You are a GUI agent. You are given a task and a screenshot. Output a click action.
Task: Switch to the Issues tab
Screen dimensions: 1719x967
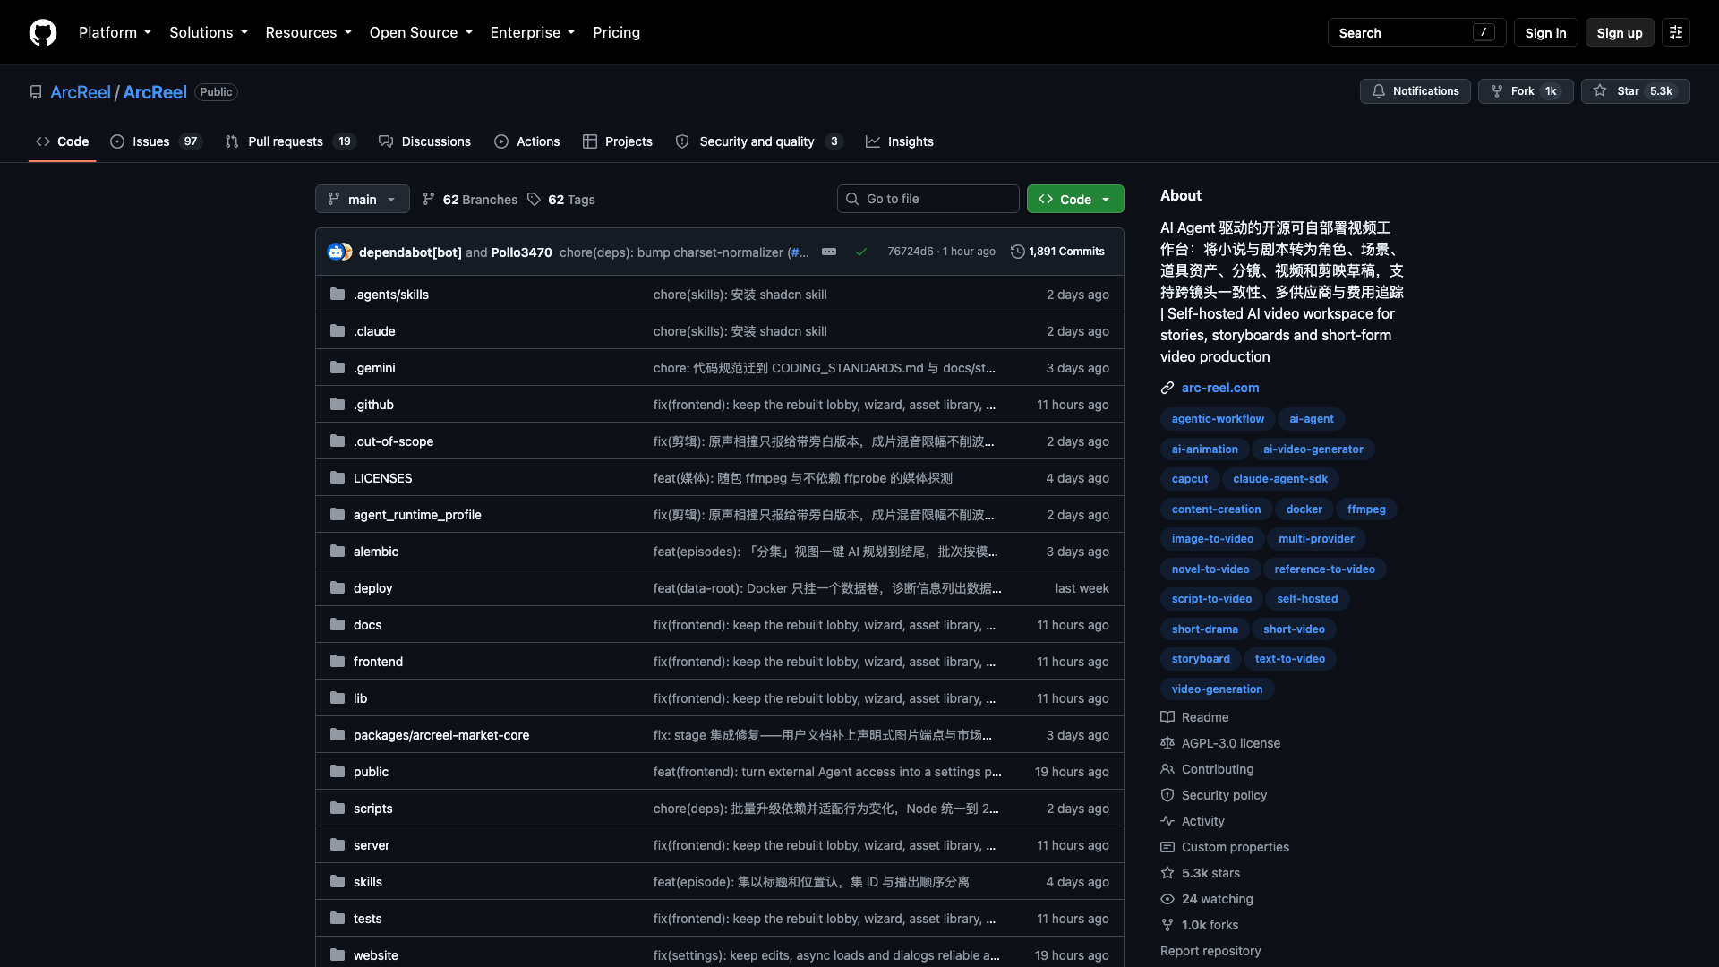[156, 141]
